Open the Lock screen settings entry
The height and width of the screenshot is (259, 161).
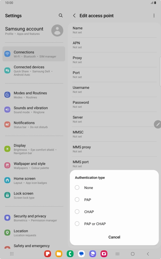(34, 195)
